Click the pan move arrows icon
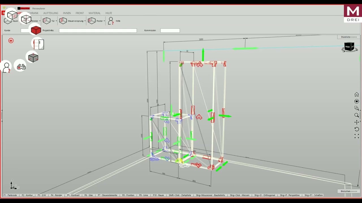362x203 pixels. (x=357, y=122)
